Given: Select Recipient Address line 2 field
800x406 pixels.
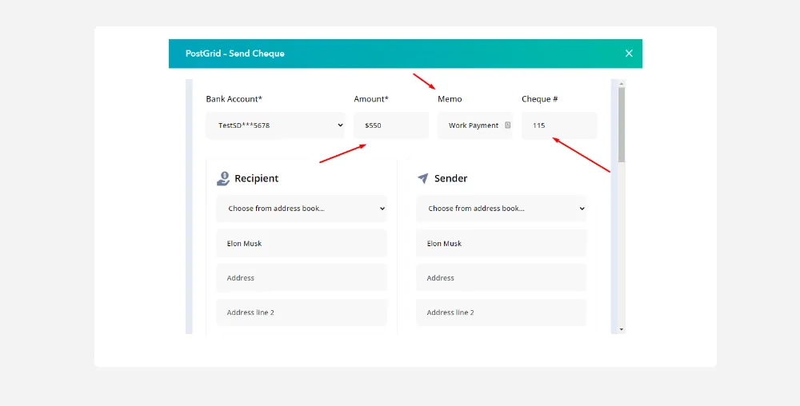Looking at the screenshot, I should tap(302, 312).
